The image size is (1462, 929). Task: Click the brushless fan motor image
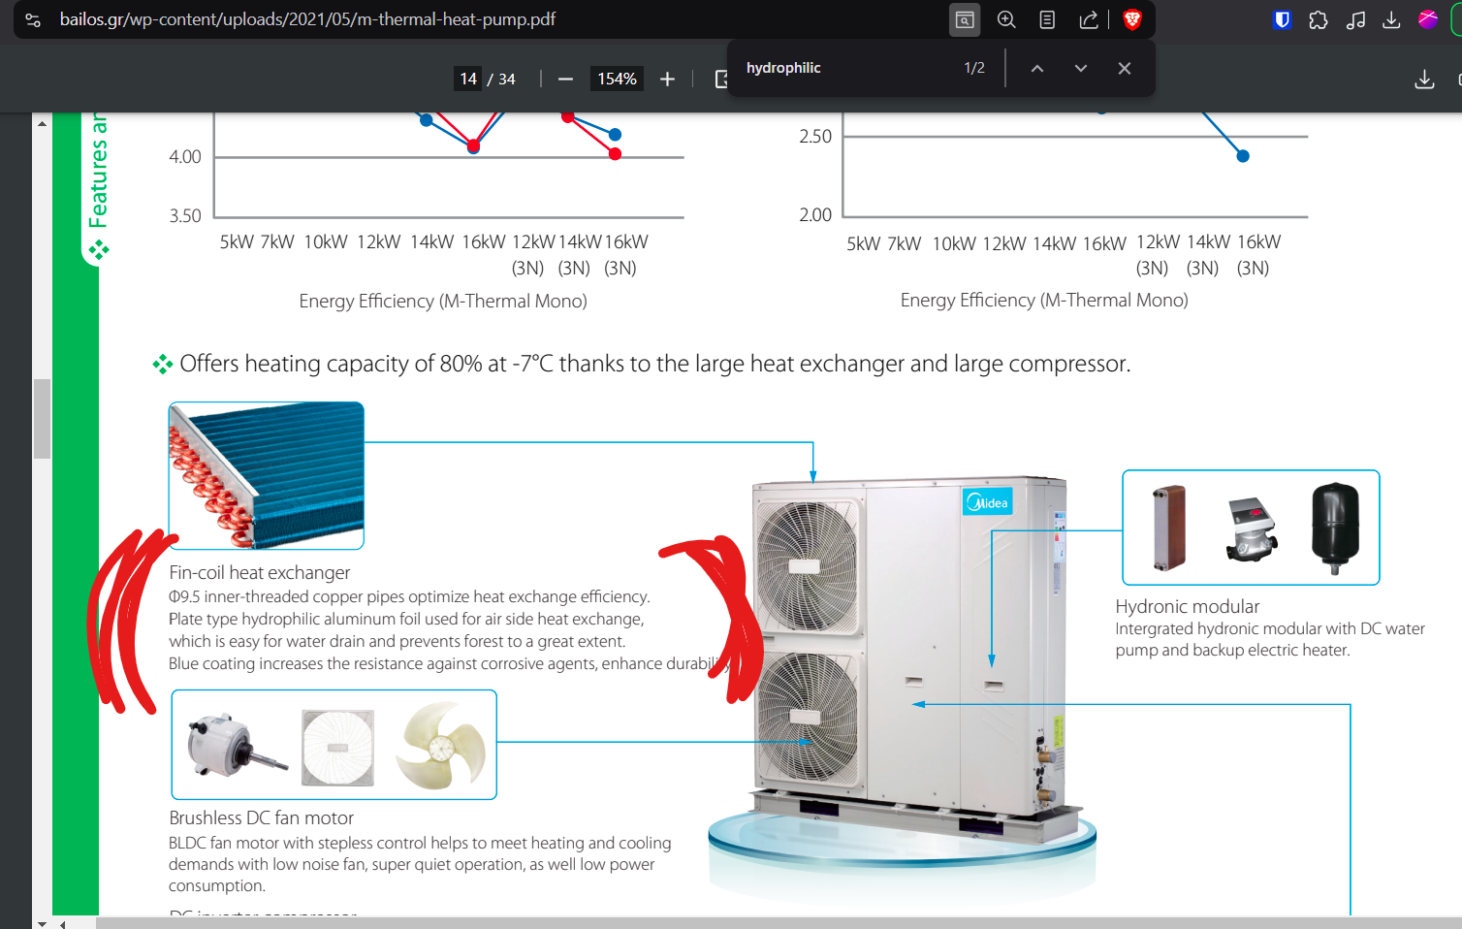click(334, 745)
